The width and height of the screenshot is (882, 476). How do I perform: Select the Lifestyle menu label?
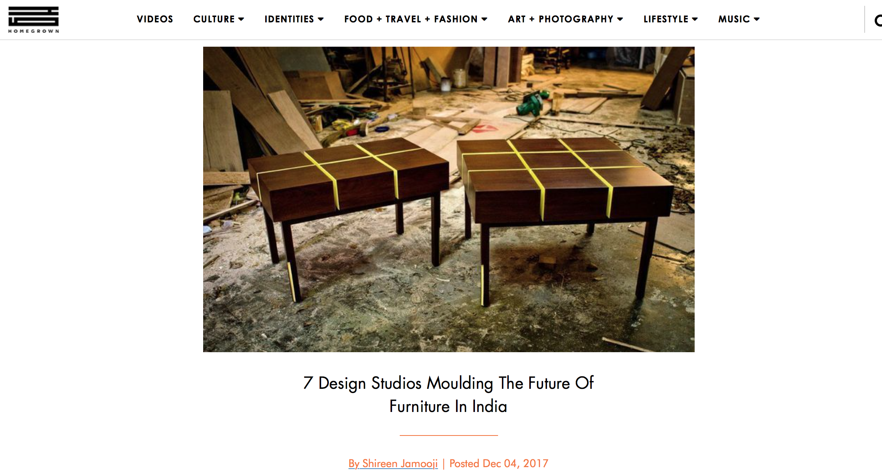[666, 19]
